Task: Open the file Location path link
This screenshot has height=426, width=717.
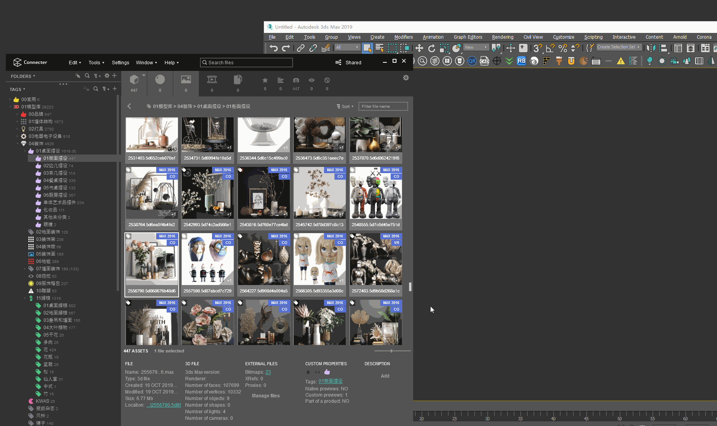Action: click(164, 405)
